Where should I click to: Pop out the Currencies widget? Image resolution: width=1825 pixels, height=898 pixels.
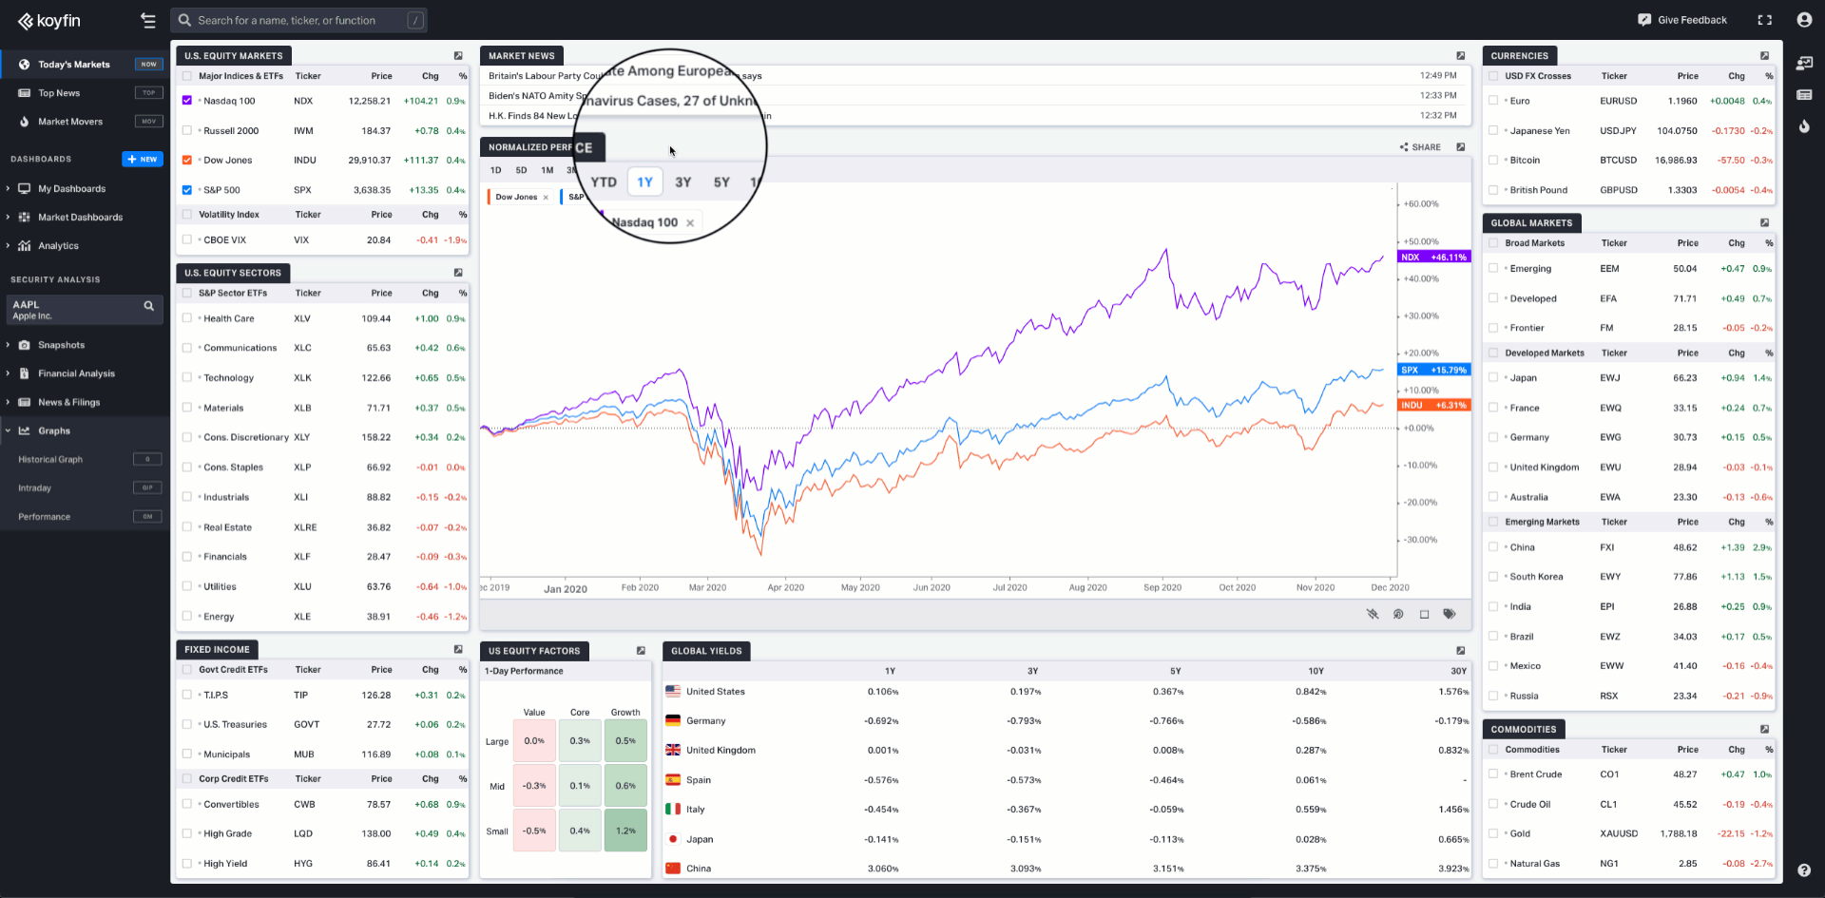click(x=1764, y=56)
